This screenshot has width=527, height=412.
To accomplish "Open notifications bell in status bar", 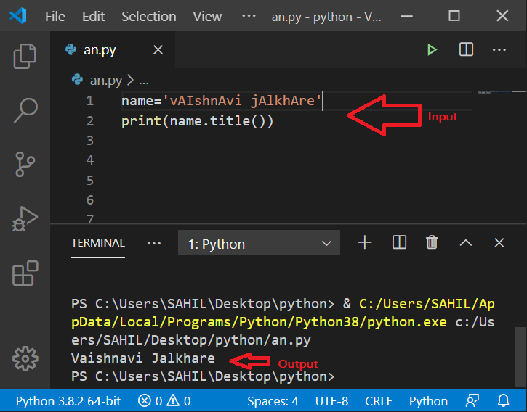I will (503, 401).
